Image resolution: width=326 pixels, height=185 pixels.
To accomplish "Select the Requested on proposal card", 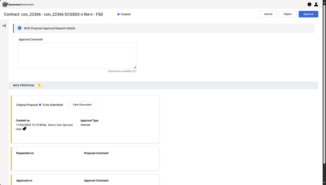I will pyautogui.click(x=85, y=159).
